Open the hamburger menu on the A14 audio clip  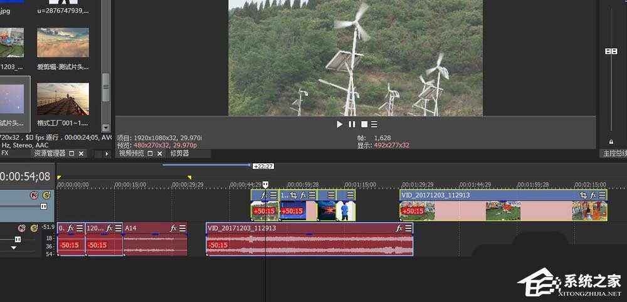pyautogui.click(x=182, y=228)
